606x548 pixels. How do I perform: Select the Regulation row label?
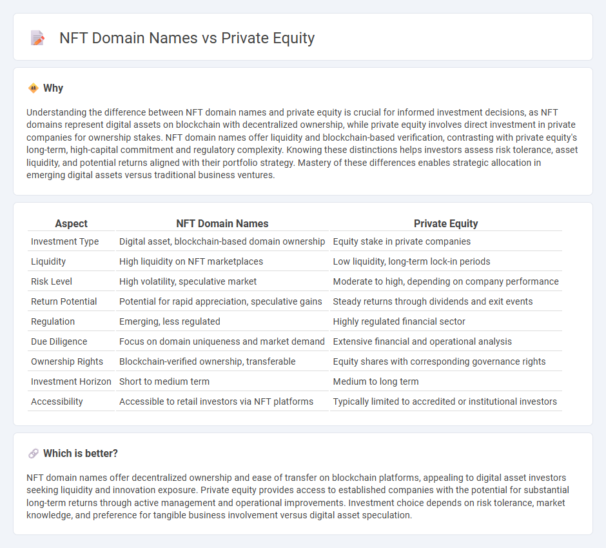pos(53,321)
